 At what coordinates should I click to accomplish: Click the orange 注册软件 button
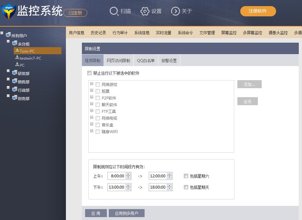click(x=258, y=11)
